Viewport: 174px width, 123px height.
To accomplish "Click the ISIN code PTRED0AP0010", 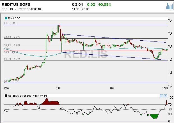I will tap(30, 9).
